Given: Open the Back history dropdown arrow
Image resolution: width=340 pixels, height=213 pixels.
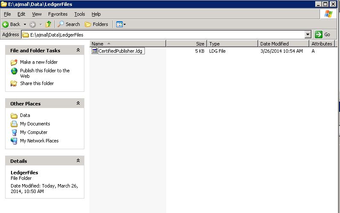Looking at the screenshot, I should (x=25, y=24).
